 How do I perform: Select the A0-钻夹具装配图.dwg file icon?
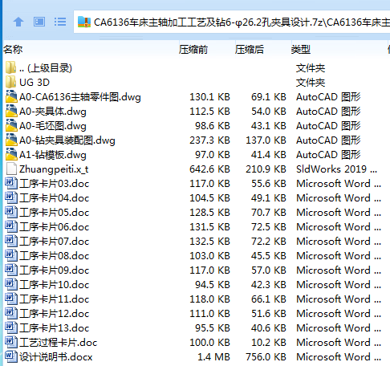click(x=11, y=140)
